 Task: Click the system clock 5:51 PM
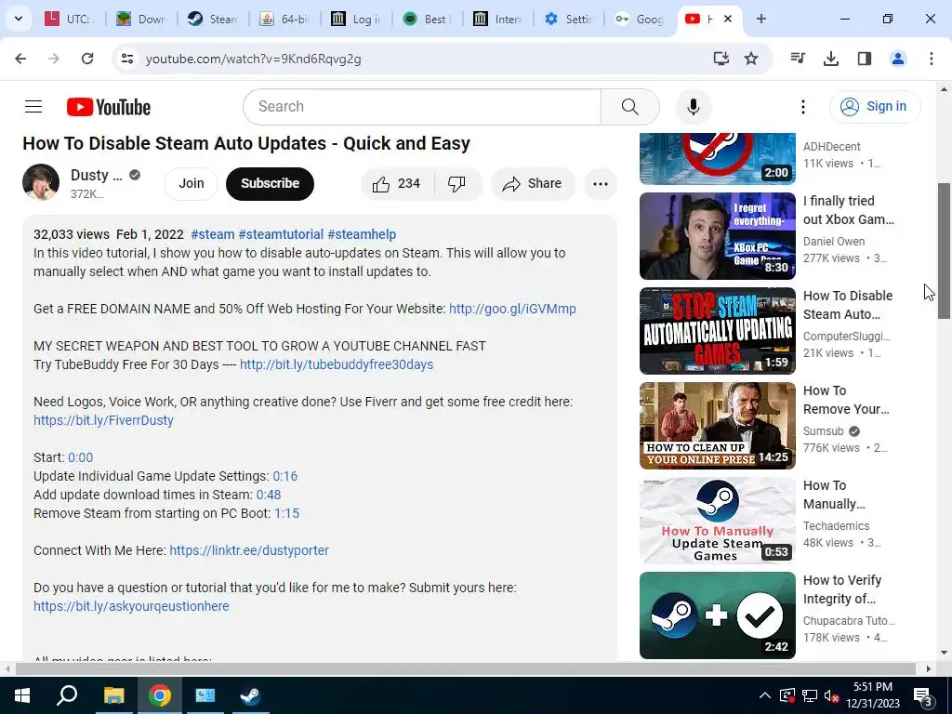pyautogui.click(x=872, y=687)
